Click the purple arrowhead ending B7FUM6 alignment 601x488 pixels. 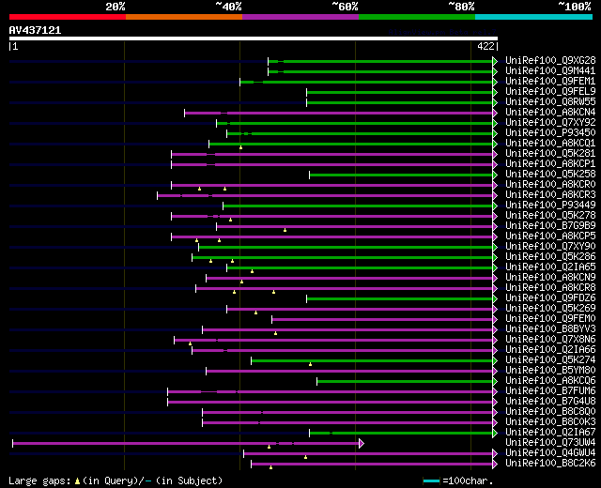point(495,392)
